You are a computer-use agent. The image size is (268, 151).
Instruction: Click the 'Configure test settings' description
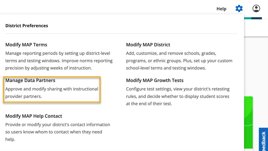coord(178,89)
